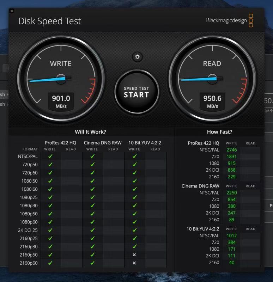Click the 380 Cinema DNG 1080 write value

click(232, 206)
